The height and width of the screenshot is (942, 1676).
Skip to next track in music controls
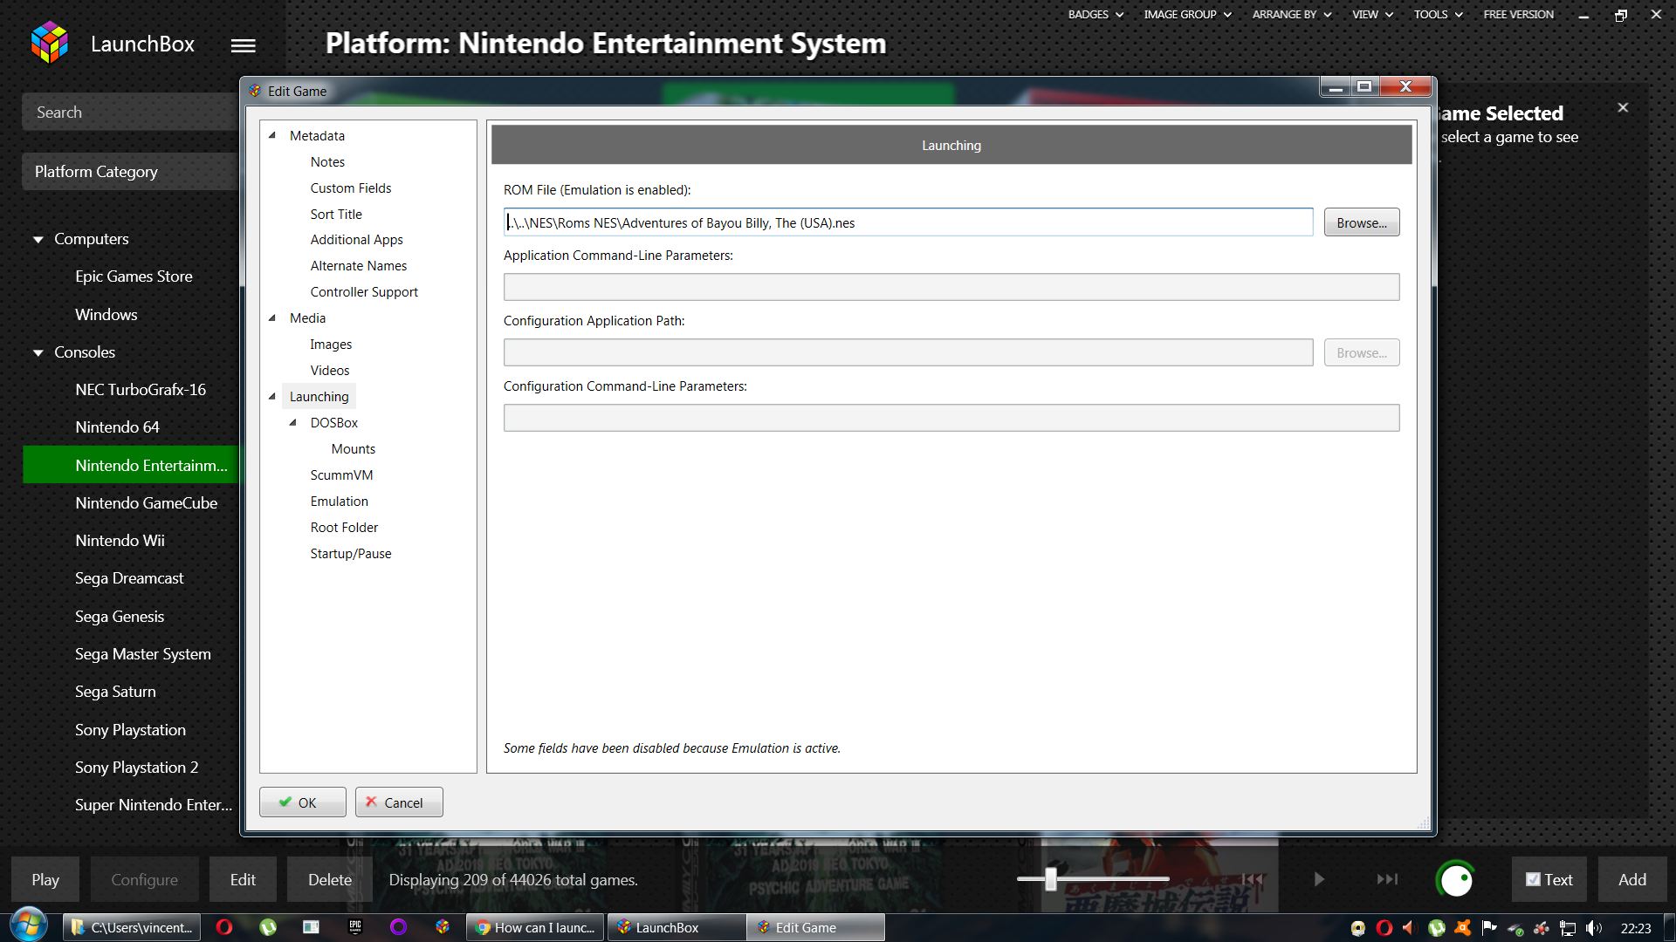[x=1387, y=879]
